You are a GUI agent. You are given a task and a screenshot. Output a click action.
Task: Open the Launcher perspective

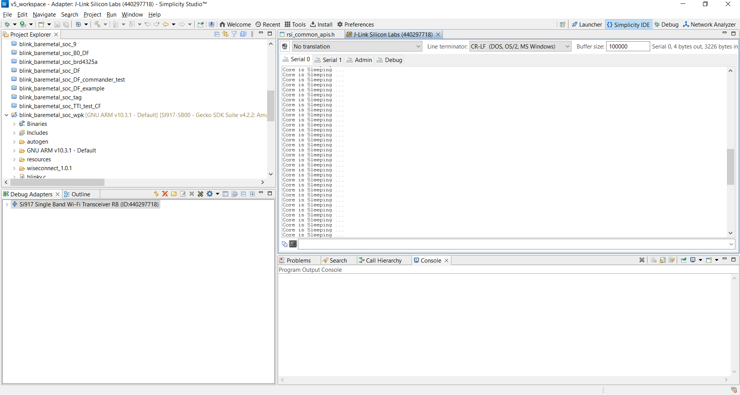tap(587, 24)
